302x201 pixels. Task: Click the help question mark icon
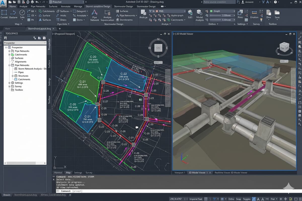[x=276, y=2]
